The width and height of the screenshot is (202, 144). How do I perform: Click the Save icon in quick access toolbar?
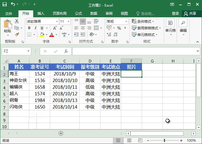5,4
